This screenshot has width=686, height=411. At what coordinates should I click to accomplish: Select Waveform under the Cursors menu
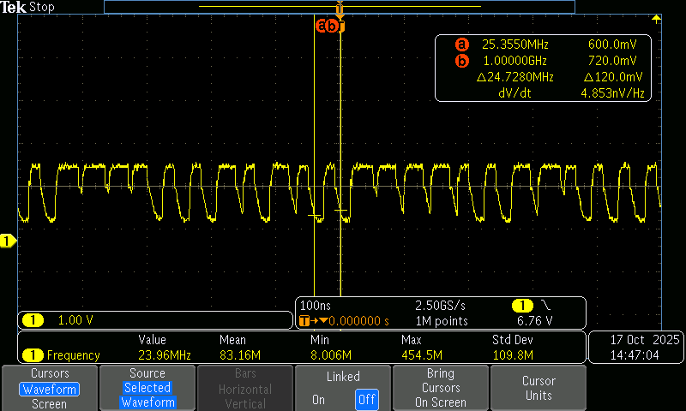pyautogui.click(x=49, y=389)
